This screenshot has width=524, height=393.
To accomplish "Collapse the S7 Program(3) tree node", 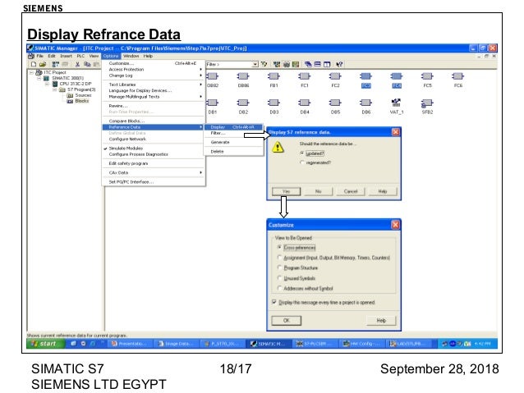I will [54, 89].
